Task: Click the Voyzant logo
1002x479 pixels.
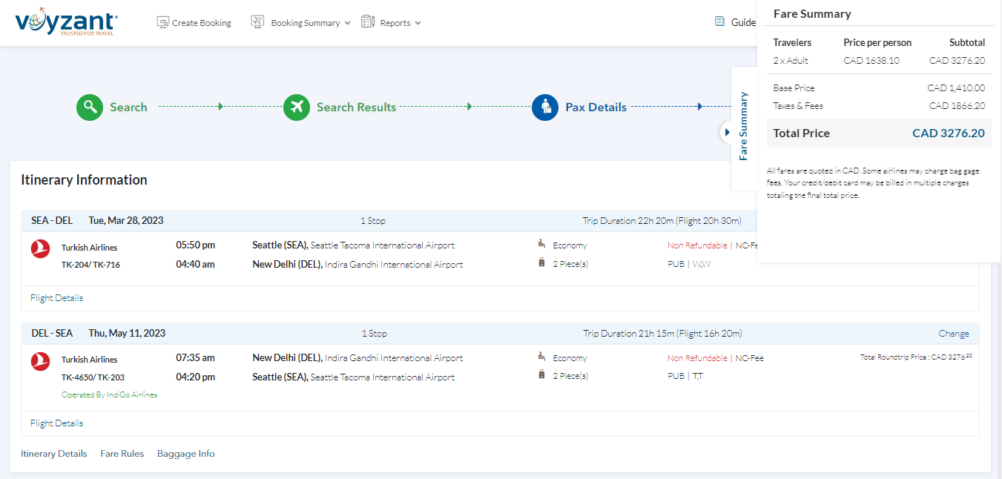Action: (x=65, y=22)
